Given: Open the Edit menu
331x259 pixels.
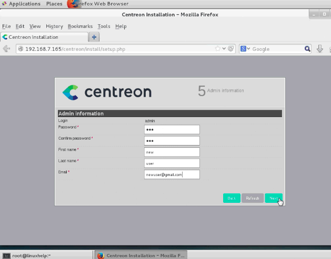Looking at the screenshot, I should click(x=20, y=26).
